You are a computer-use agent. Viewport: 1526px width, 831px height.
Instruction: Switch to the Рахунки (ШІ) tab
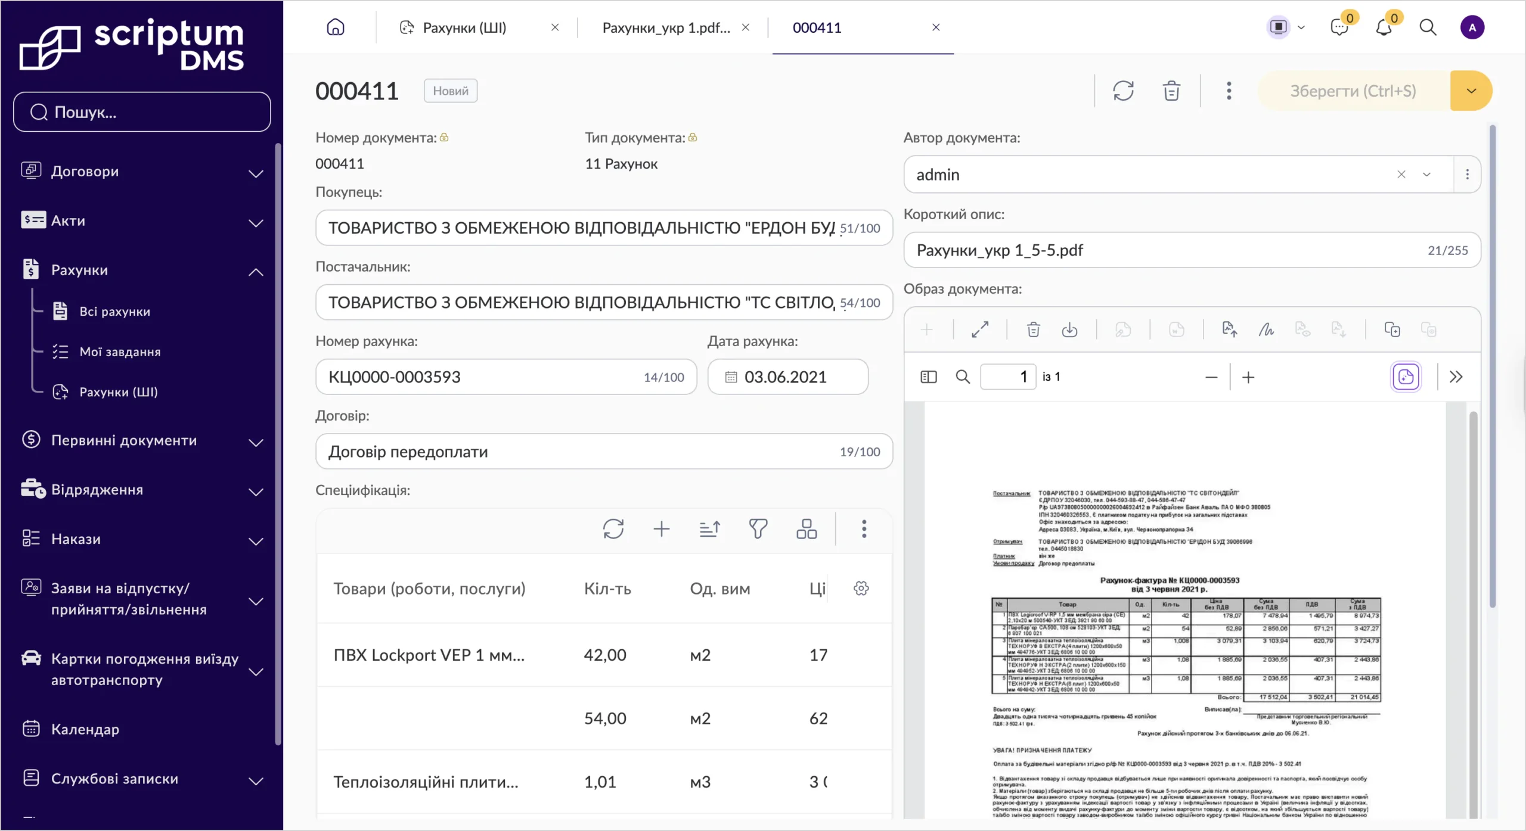tap(464, 27)
